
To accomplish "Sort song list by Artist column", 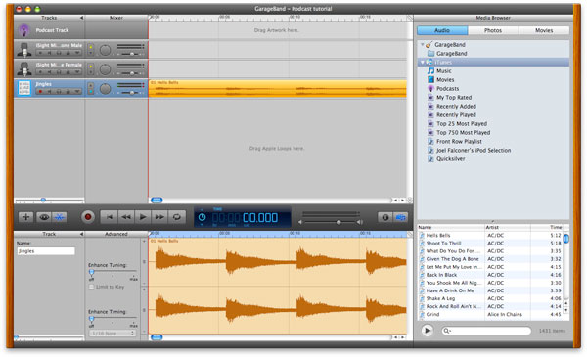I will pos(508,227).
